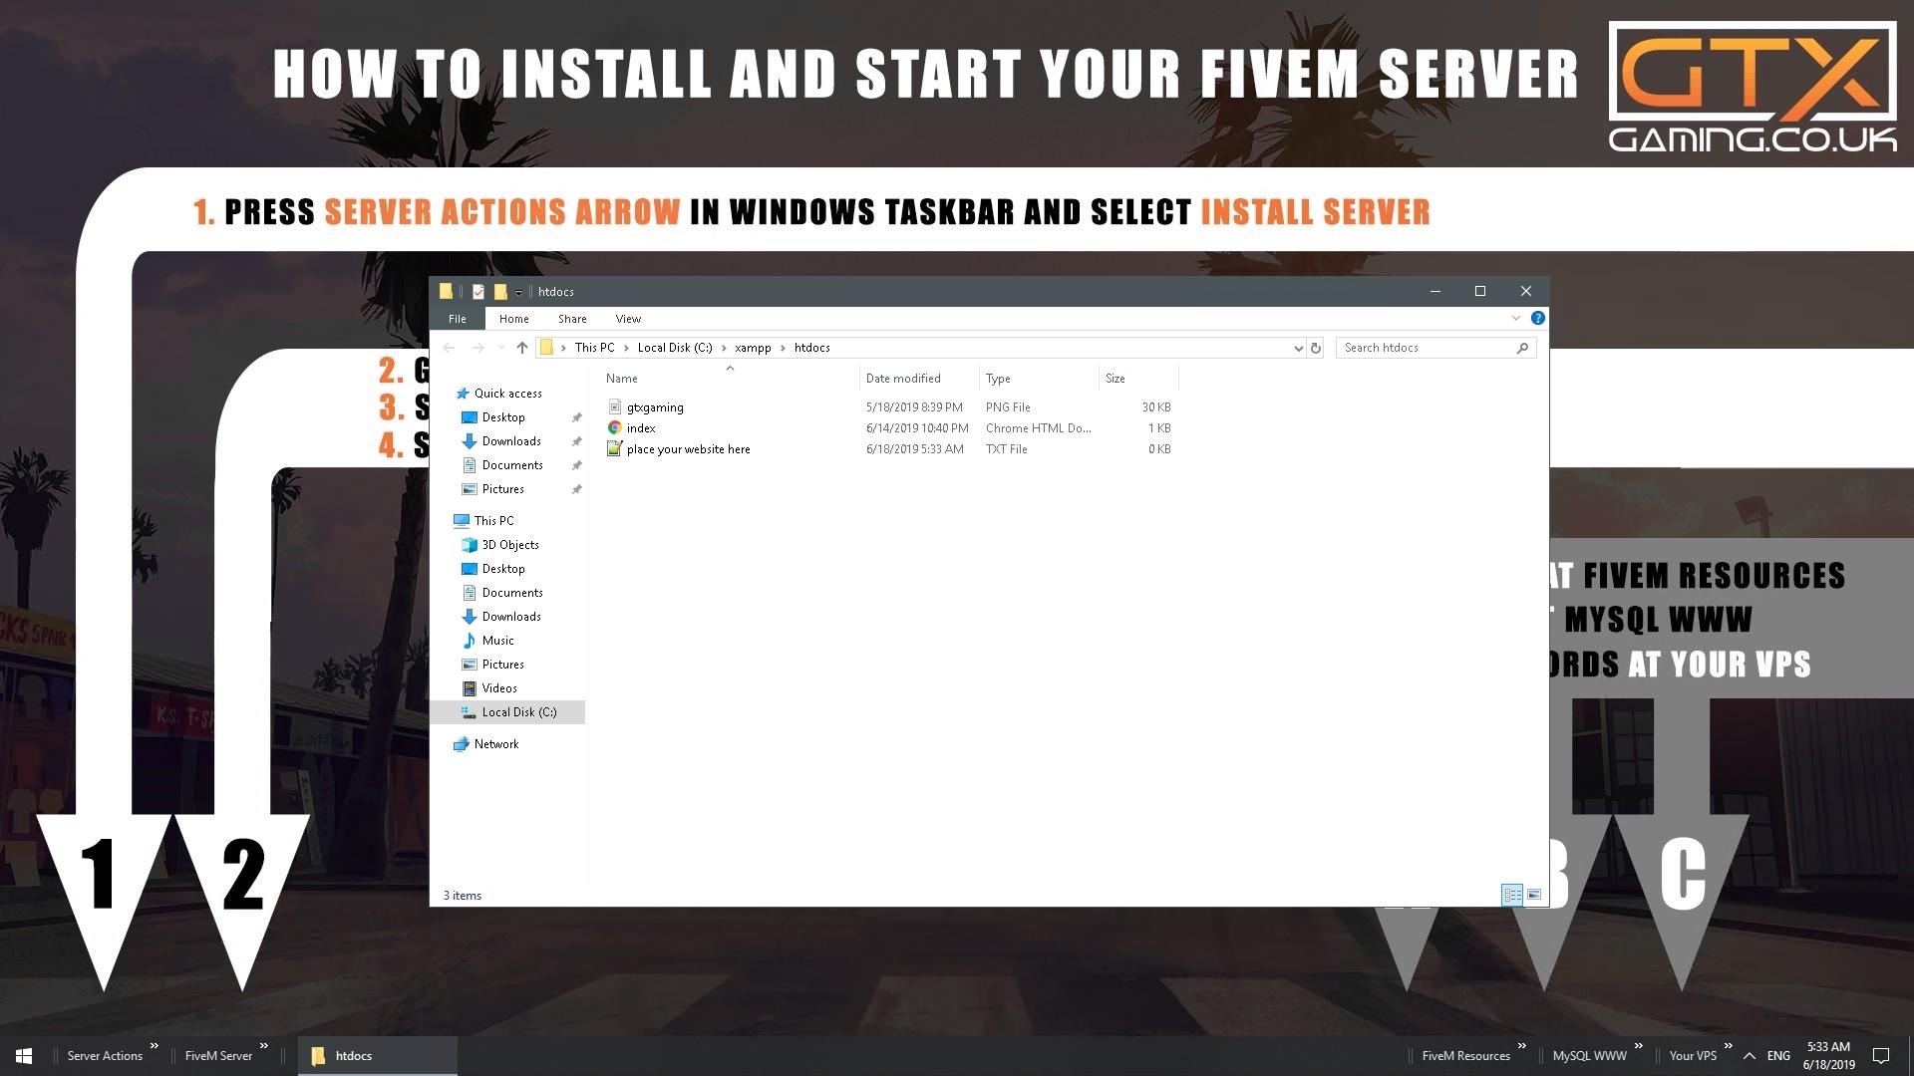Click the View Details icon in Explorer

click(x=1511, y=895)
